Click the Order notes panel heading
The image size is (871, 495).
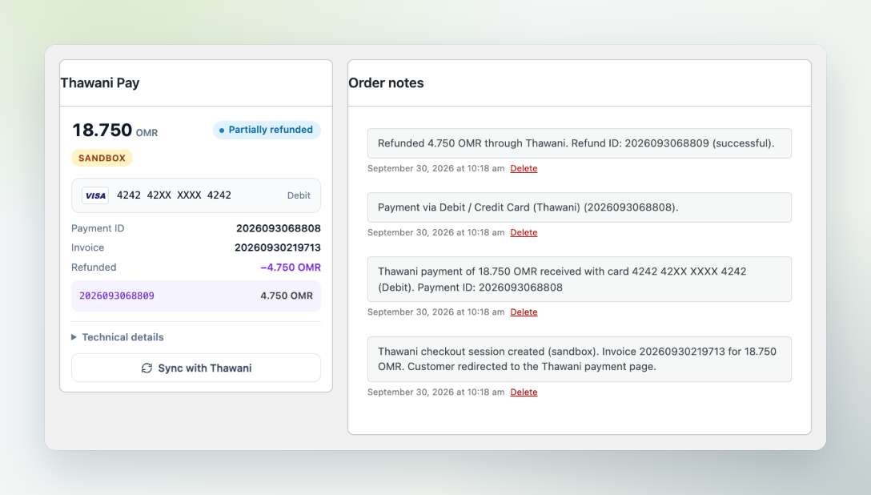[386, 82]
